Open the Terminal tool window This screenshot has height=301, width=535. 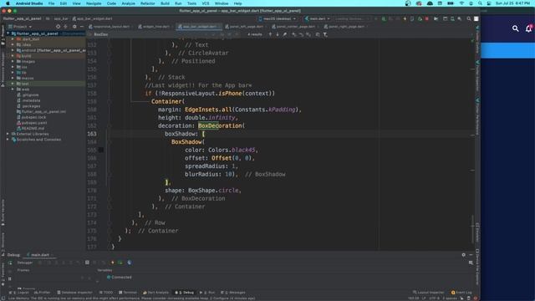click(128, 293)
